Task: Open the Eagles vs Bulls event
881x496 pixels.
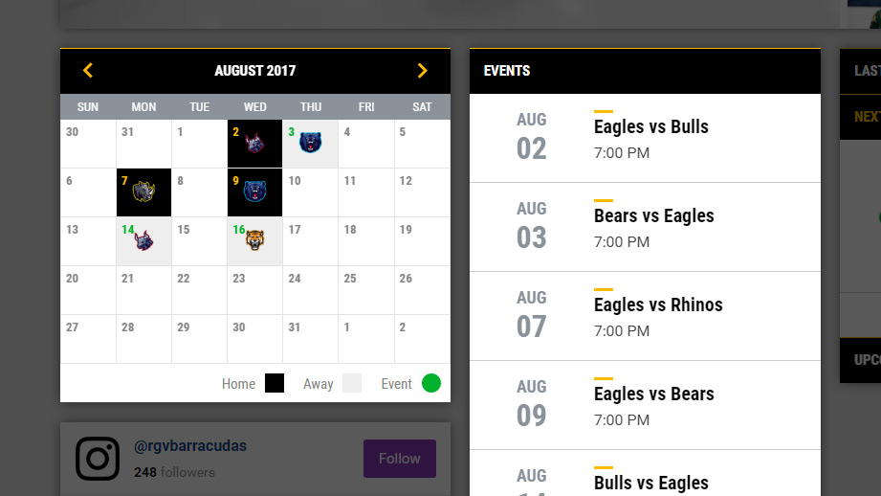Action: 650,126
